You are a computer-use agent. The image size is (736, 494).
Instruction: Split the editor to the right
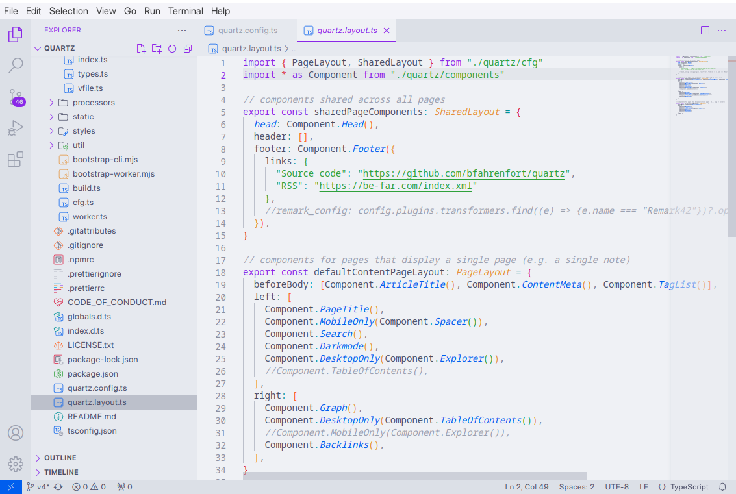(705, 31)
